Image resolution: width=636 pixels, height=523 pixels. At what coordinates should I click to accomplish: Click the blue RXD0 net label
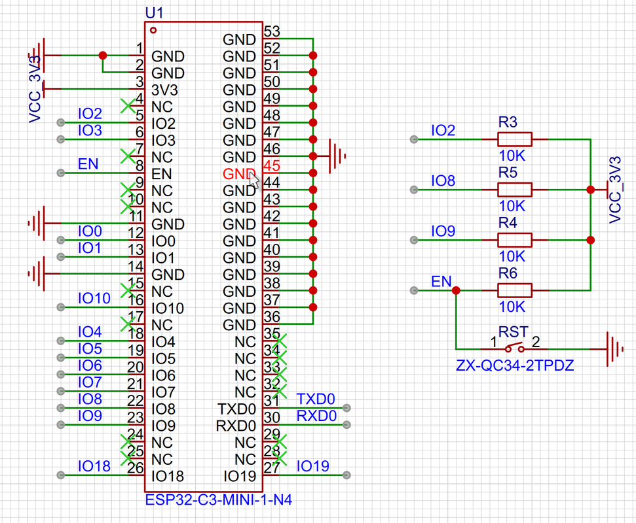(316, 416)
